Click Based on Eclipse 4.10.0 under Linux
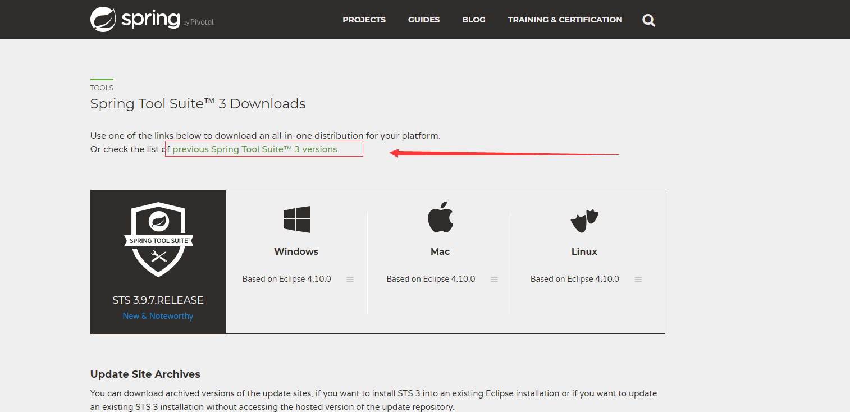 click(x=575, y=279)
